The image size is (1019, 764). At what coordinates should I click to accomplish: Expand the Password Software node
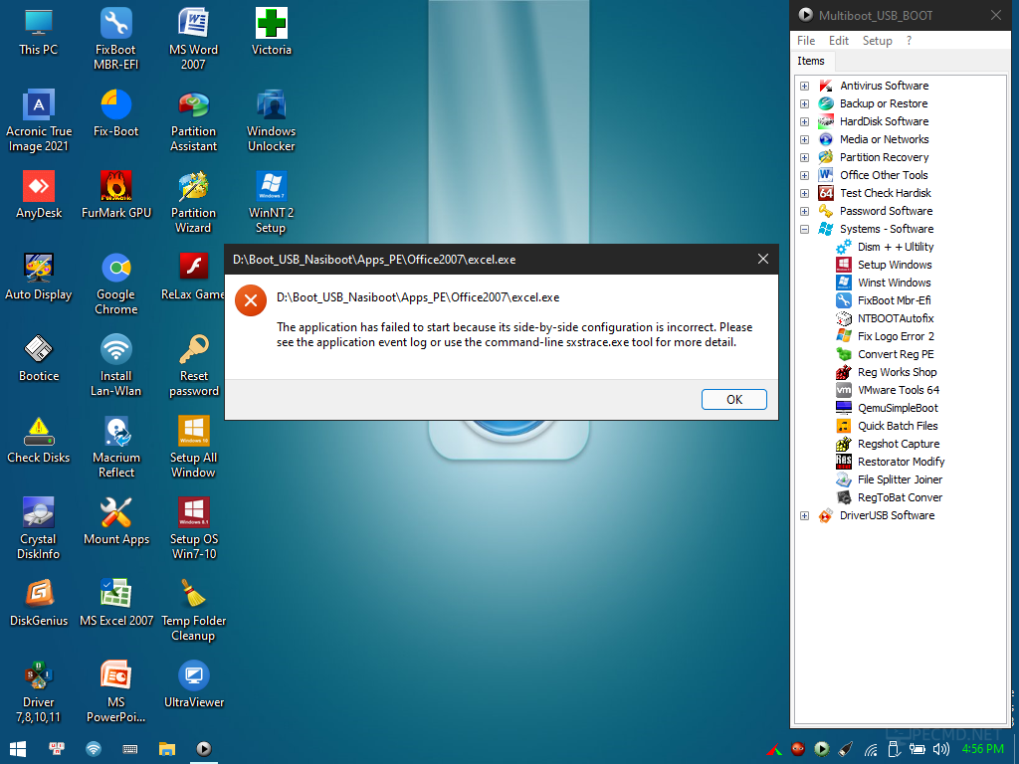(x=804, y=211)
